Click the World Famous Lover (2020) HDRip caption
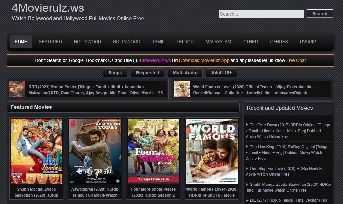Viewport: 343px width, 204px height. click(x=212, y=192)
